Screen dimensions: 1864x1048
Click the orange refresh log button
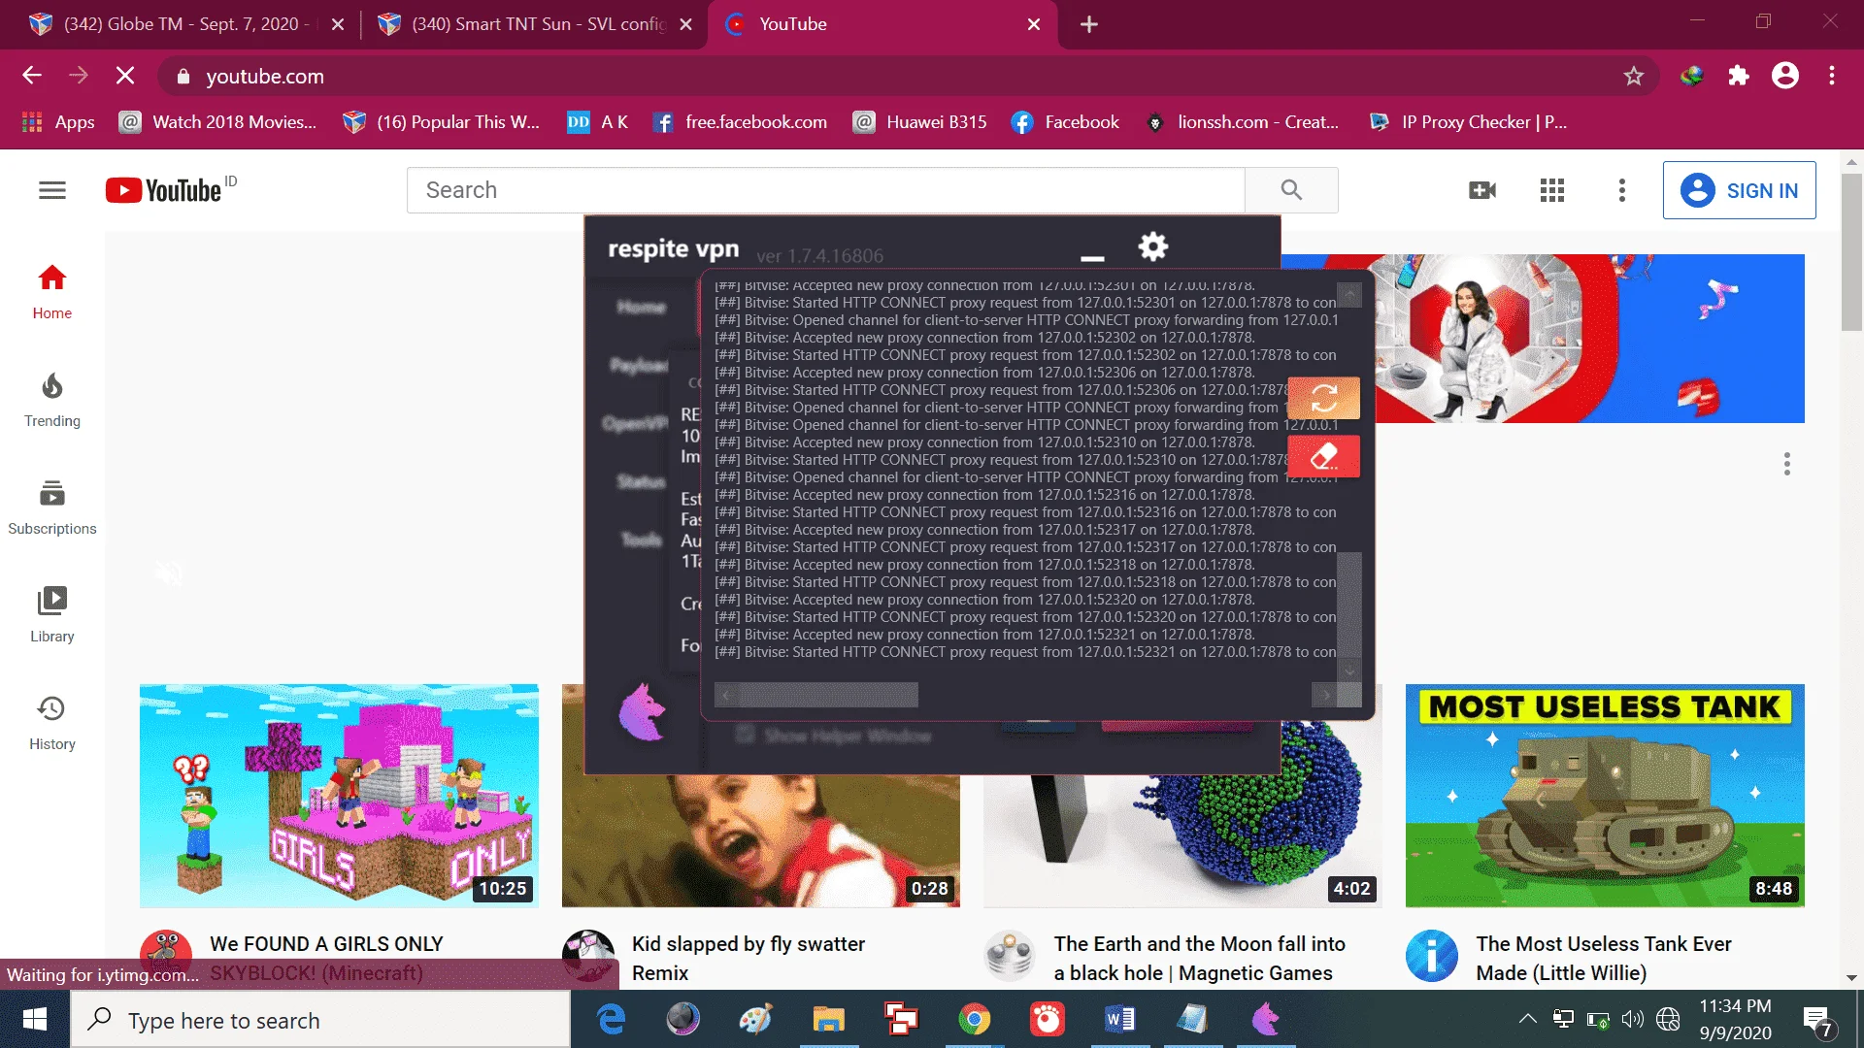pyautogui.click(x=1323, y=398)
